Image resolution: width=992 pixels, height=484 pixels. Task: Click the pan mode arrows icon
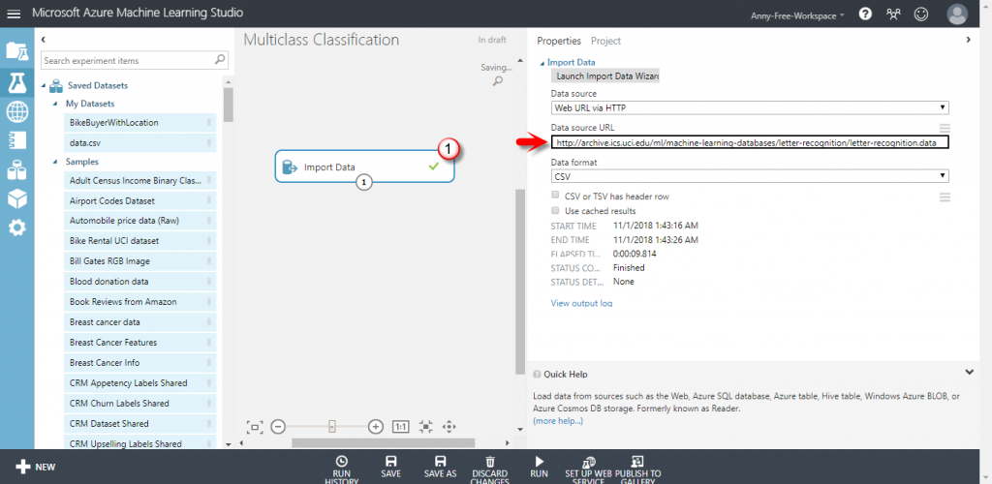tap(449, 427)
